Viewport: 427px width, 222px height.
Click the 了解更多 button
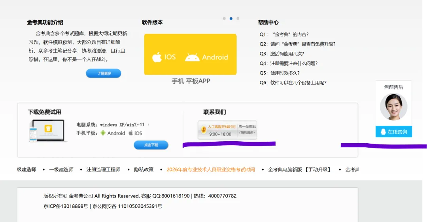[104, 73]
